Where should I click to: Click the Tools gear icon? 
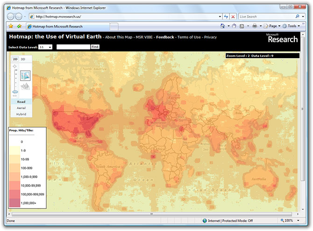click(x=285, y=26)
